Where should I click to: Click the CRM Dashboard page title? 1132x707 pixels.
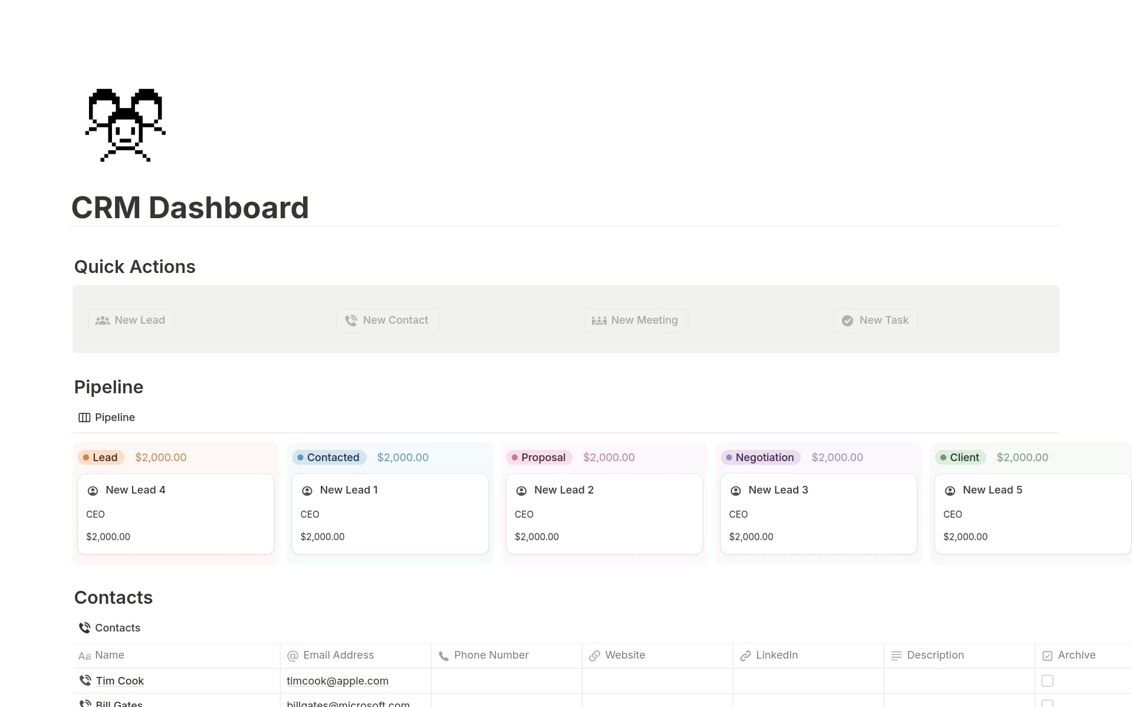click(x=190, y=208)
